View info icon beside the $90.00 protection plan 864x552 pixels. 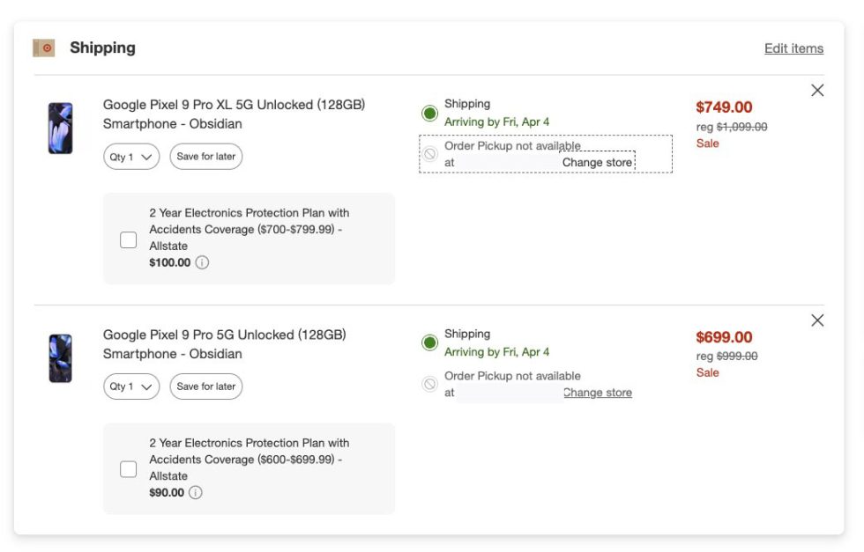point(196,491)
